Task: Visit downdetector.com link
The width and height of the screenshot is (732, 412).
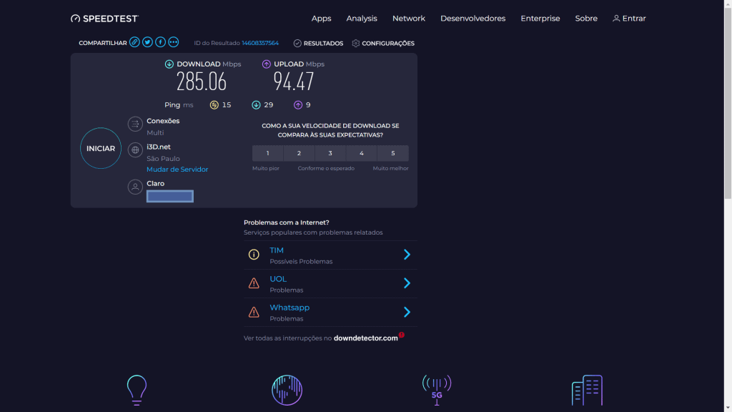Action: (x=365, y=338)
